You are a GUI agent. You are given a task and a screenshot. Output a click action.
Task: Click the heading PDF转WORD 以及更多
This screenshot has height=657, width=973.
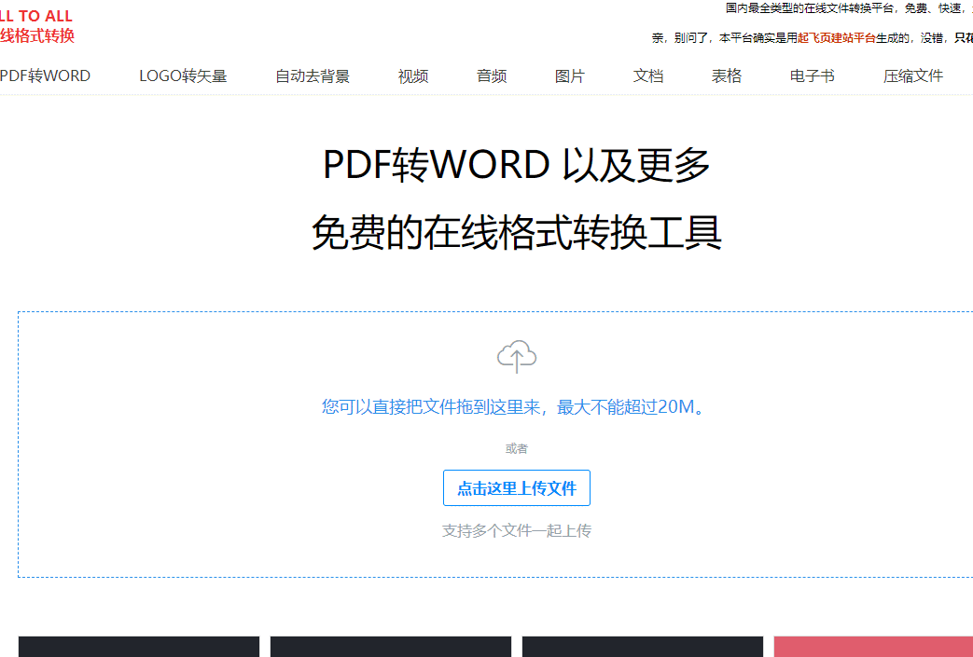(x=517, y=165)
